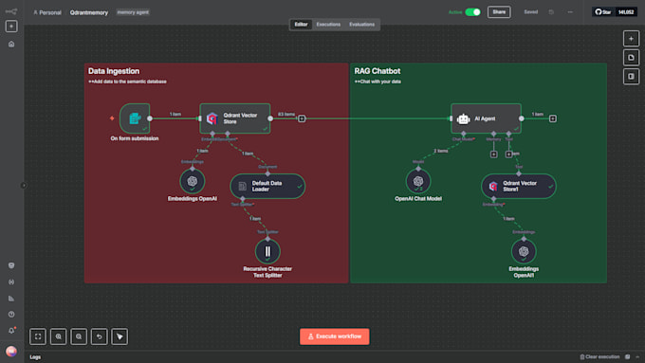Click the create new plus icon in the left sidebar
Image resolution: width=645 pixels, height=363 pixels.
tap(11, 27)
